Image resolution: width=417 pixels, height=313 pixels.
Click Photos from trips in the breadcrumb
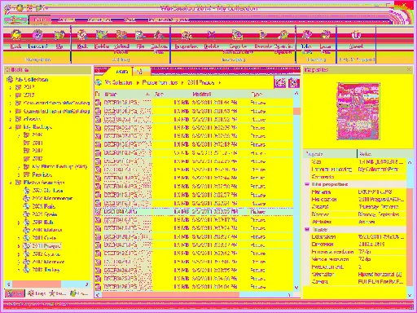pyautogui.click(x=160, y=82)
